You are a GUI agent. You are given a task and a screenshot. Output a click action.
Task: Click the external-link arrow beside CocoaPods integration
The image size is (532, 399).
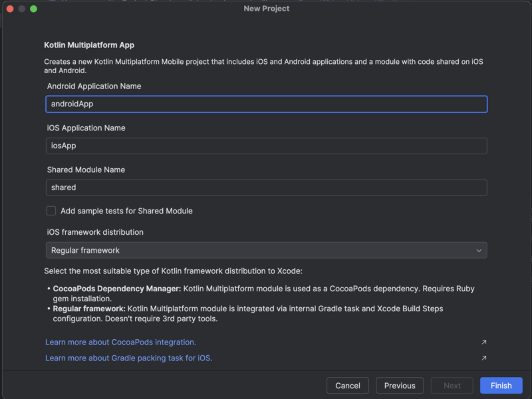click(x=483, y=341)
